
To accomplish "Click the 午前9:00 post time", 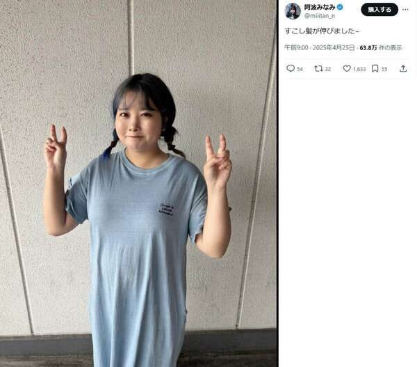I will point(296,48).
